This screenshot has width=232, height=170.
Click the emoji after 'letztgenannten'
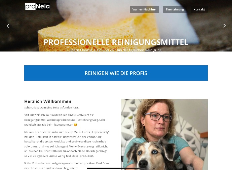tap(75, 125)
